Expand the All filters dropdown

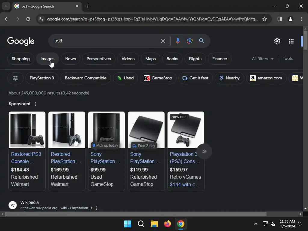263,59
